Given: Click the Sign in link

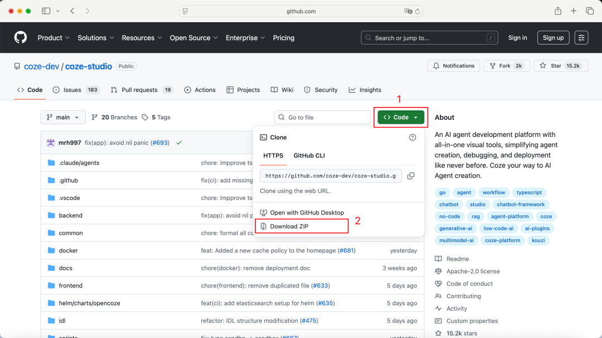Looking at the screenshot, I should pyautogui.click(x=517, y=38).
